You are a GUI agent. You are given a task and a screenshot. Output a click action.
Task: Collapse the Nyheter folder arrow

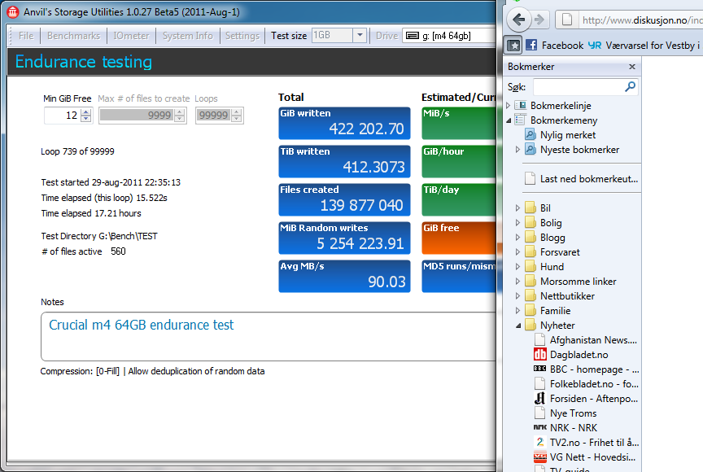518,326
